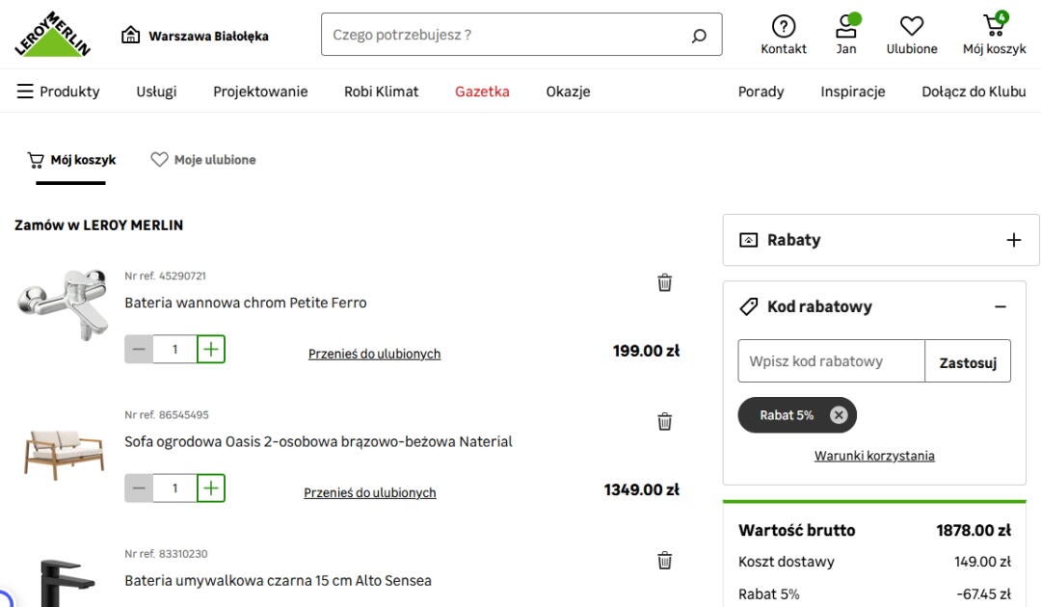
Task: Remove the Rabat 5% discount chip
Action: (839, 415)
